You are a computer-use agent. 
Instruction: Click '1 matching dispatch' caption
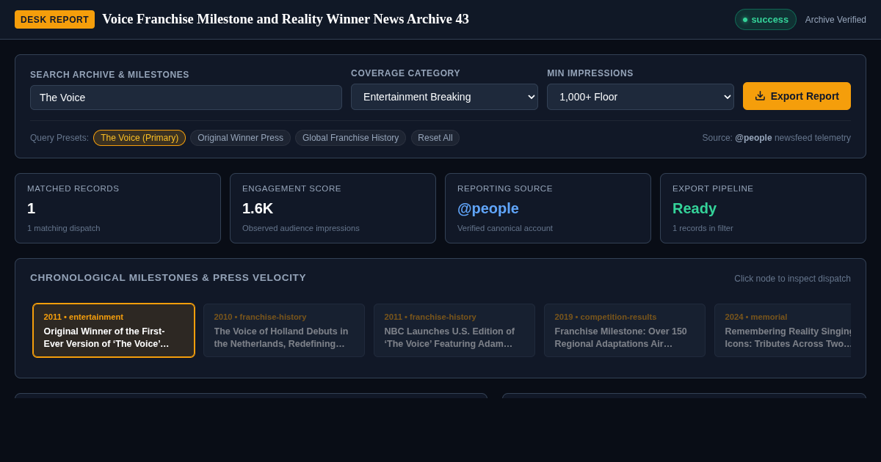[x=64, y=228]
